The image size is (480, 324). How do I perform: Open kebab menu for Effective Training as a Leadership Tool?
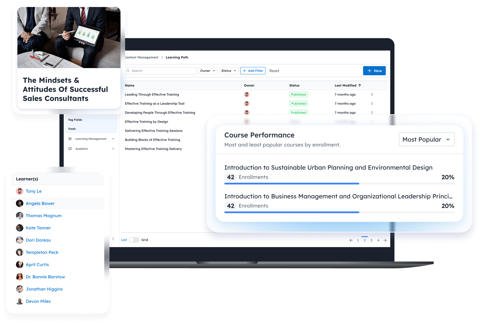pyautogui.click(x=372, y=104)
